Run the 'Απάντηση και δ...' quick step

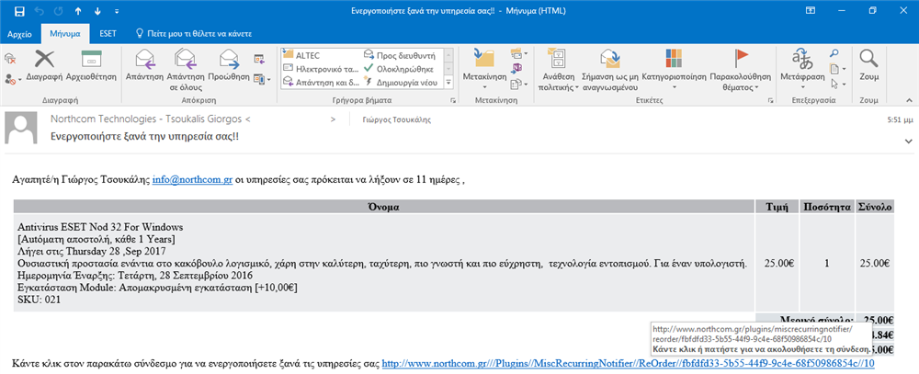point(321,83)
